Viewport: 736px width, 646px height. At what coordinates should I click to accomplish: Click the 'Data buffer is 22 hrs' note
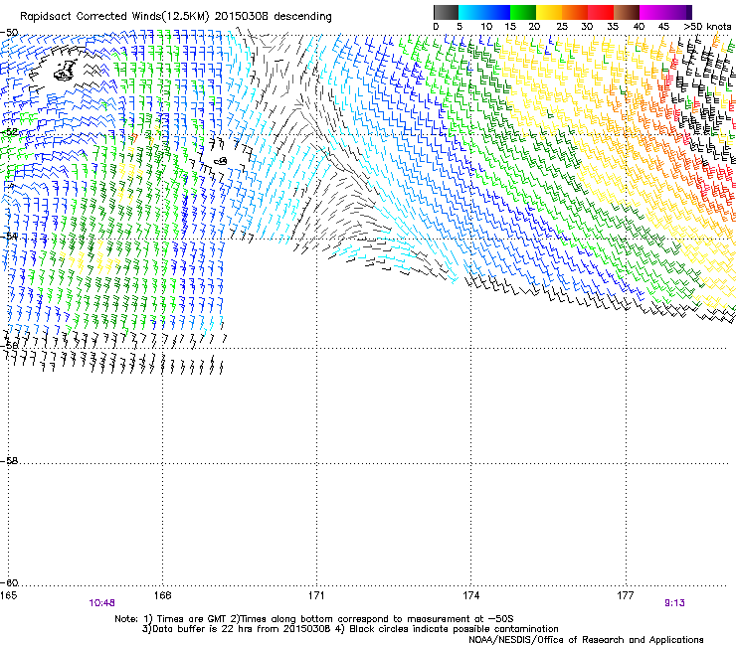(350, 629)
